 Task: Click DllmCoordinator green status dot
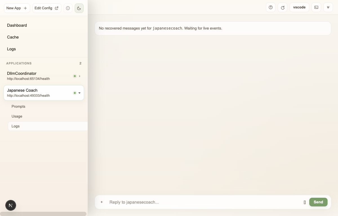pos(75,76)
